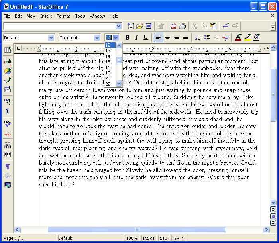The width and height of the screenshot is (279, 243).
Task: Click the Highlighting color icon
Action: [247, 37]
